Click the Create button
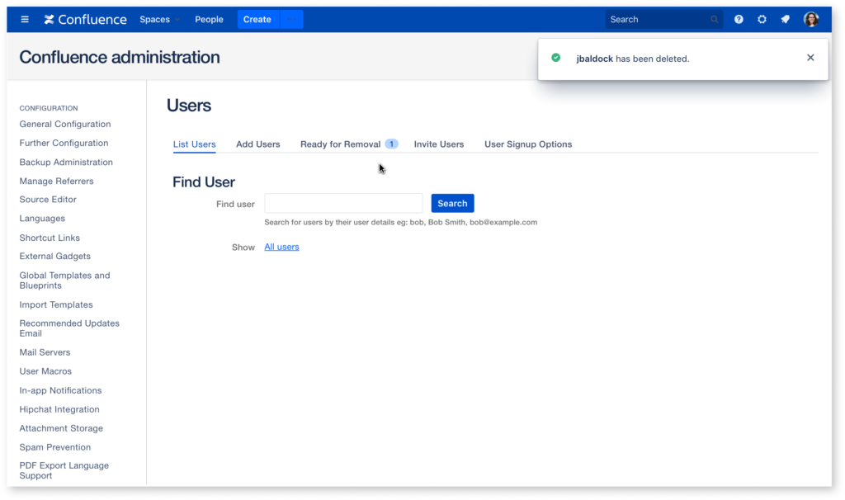This screenshot has width=845, height=500. [x=257, y=20]
